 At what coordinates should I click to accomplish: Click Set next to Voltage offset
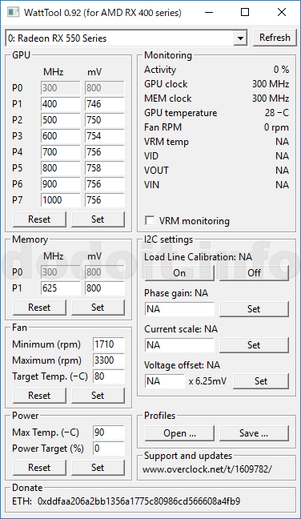(261, 381)
